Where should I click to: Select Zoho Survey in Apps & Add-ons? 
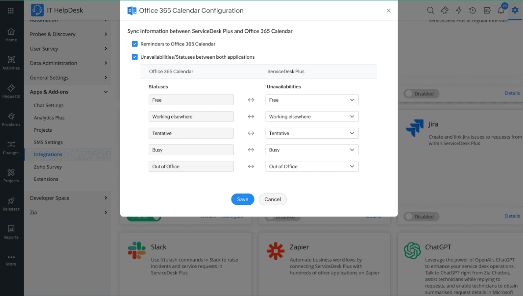click(48, 167)
